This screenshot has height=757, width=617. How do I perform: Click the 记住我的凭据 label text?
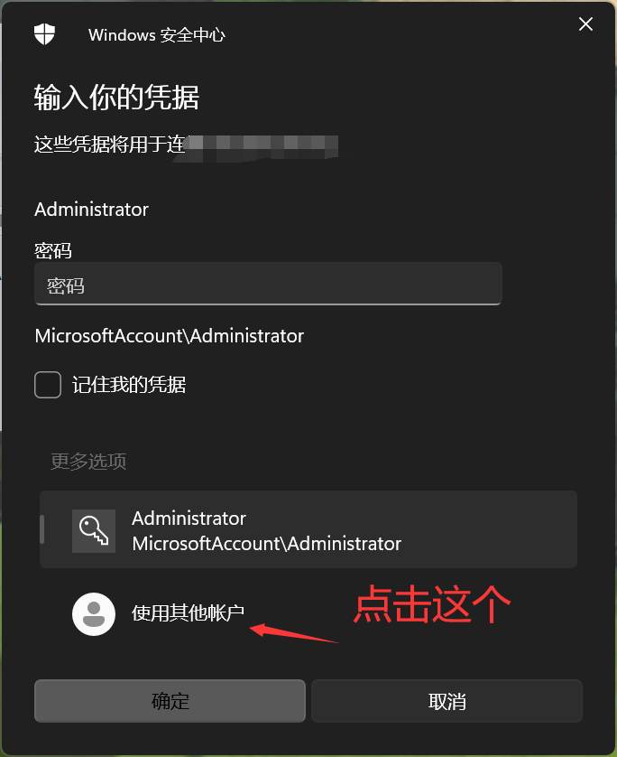click(x=129, y=385)
